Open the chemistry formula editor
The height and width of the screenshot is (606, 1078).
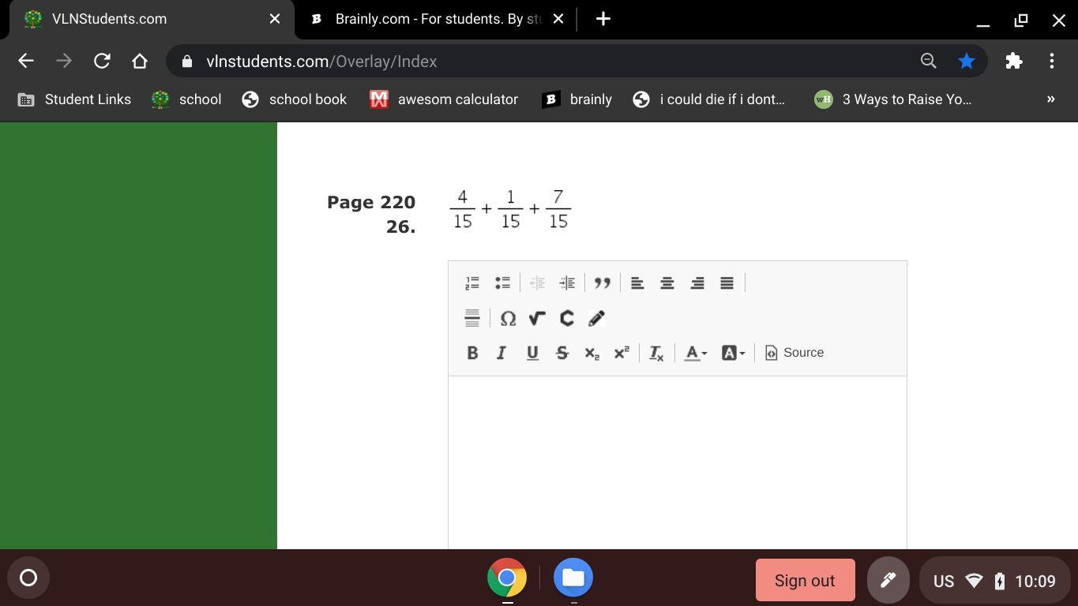pos(566,318)
